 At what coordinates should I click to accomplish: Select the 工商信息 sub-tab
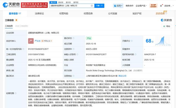(9, 26)
